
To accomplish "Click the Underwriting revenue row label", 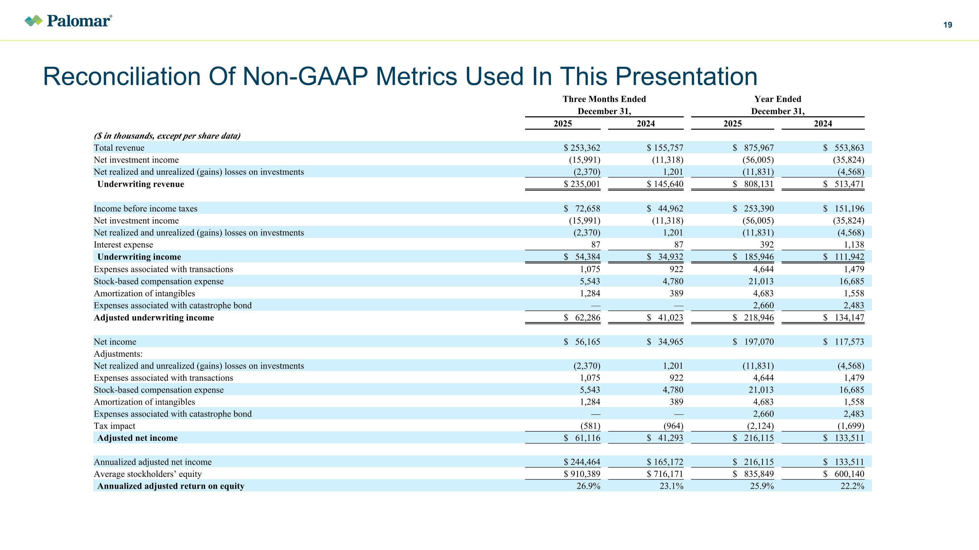I will (x=141, y=184).
